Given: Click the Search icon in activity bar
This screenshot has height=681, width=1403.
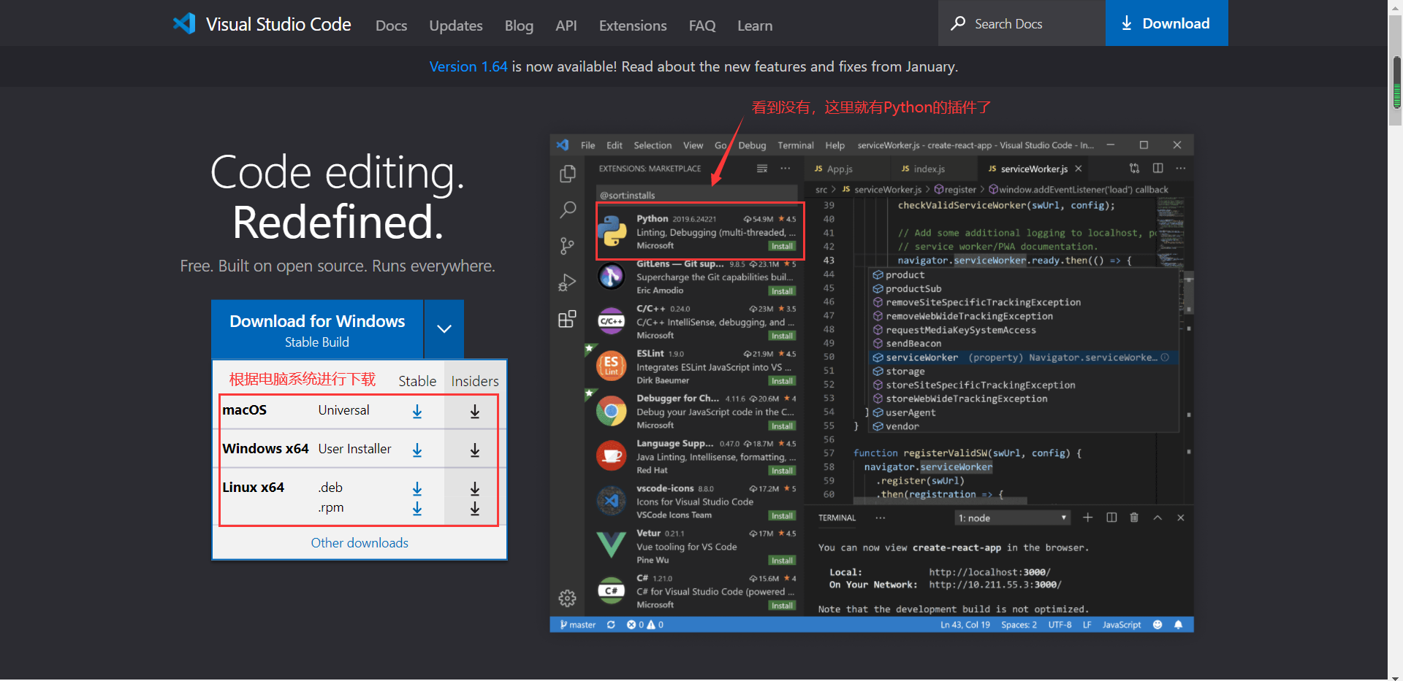Looking at the screenshot, I should (567, 210).
